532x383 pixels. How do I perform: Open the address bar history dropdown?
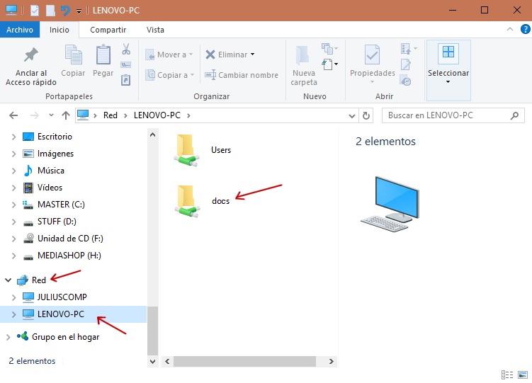pos(353,115)
